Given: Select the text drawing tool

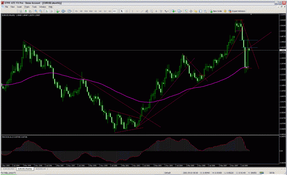Looking at the screenshot, I should tap(156, 11).
